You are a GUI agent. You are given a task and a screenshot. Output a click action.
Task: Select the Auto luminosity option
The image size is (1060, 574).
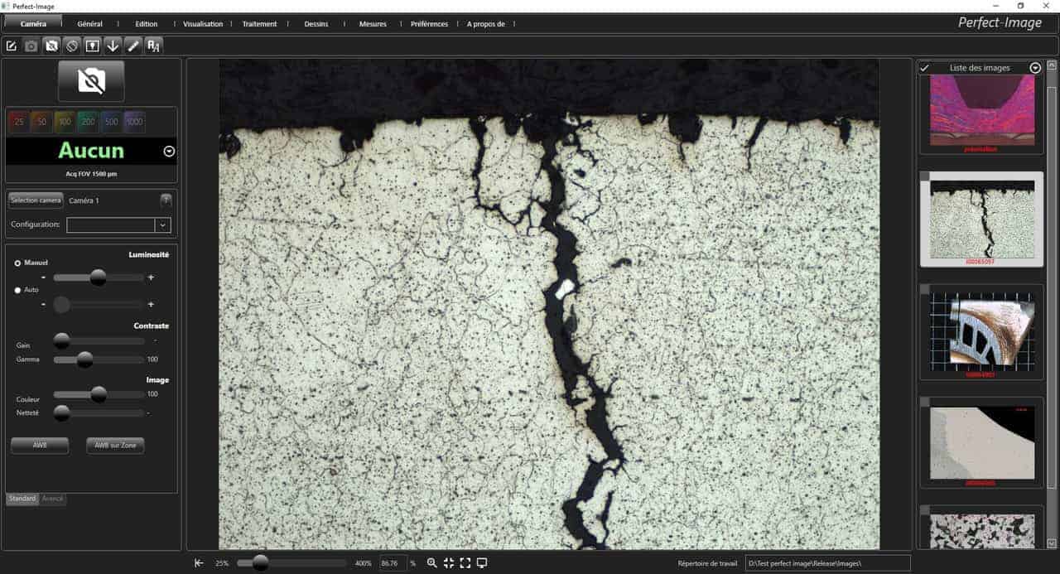[x=17, y=290]
